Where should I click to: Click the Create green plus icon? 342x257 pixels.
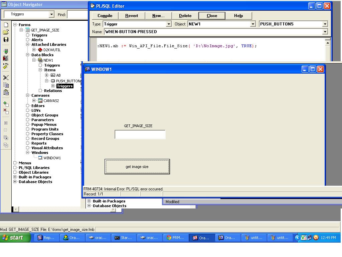coord(6,104)
